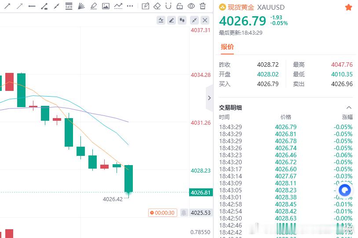Click the edit note pencil icon
Image resolution: width=358 pixels, height=238 pixels.
pos(146,6)
